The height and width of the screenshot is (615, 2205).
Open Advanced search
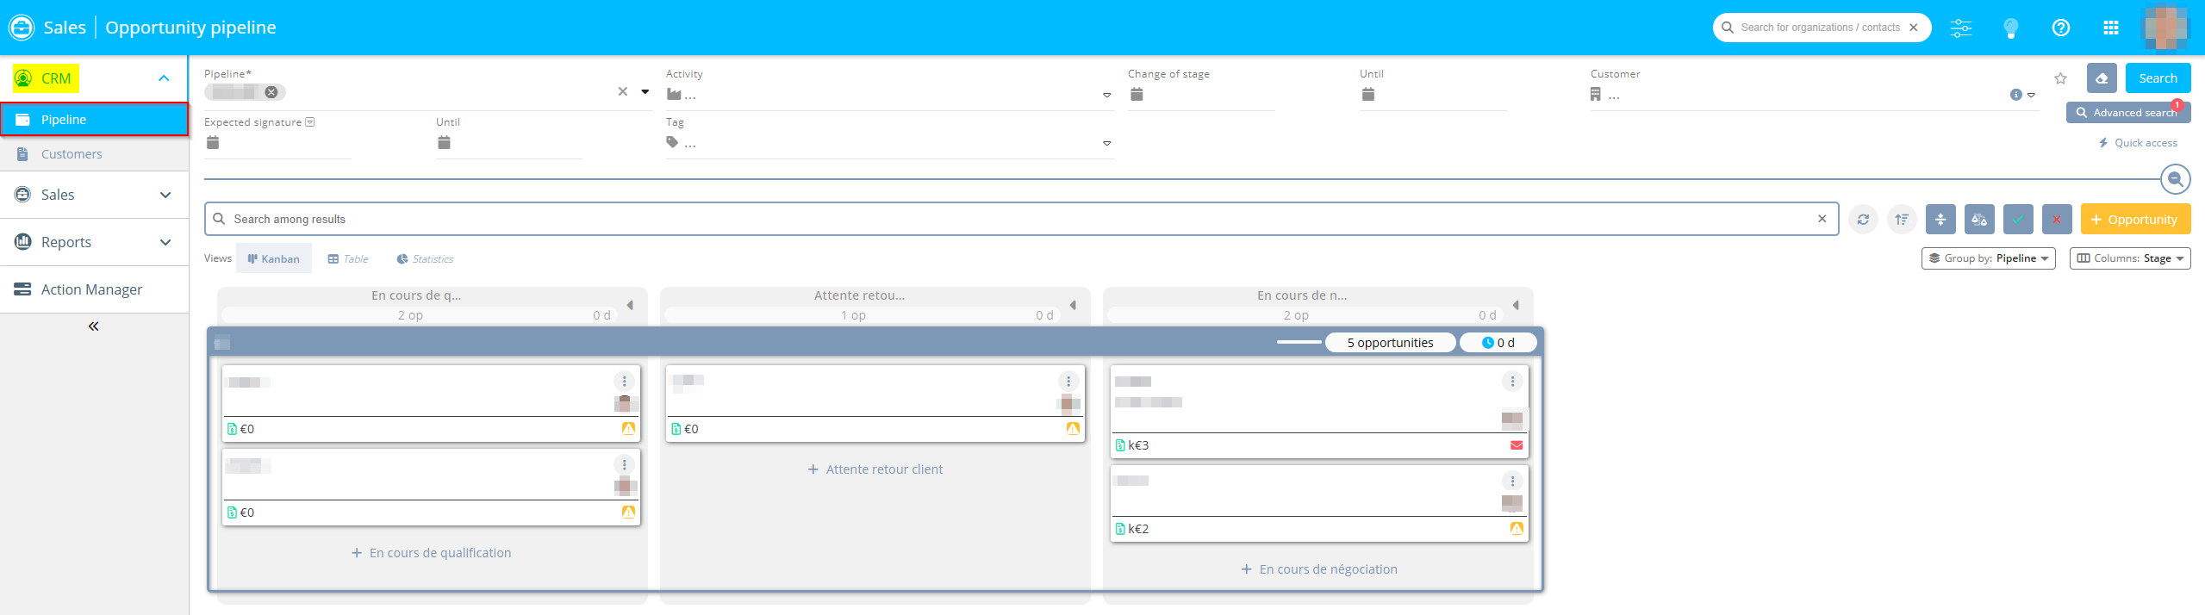[x=2126, y=113]
